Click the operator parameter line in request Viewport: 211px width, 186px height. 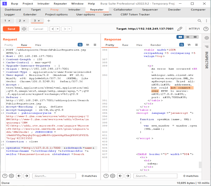point(52,148)
